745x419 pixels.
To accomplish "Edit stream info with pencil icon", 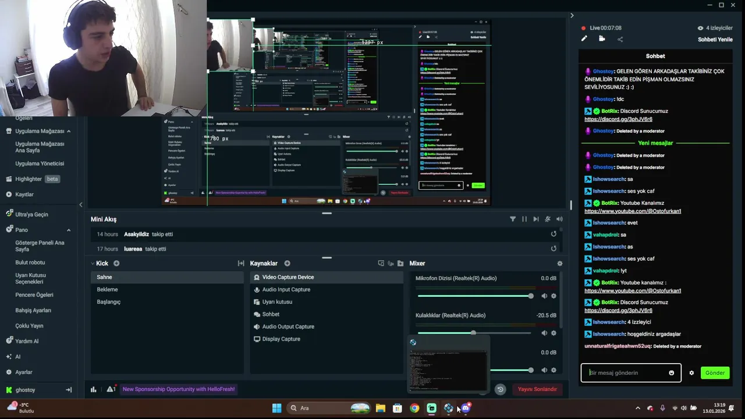I will [x=584, y=39].
